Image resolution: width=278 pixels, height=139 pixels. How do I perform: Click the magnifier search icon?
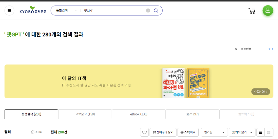point(156,11)
